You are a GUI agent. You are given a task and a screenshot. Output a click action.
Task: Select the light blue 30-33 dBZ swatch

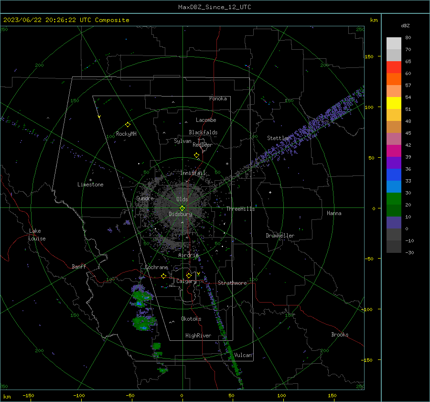pos(394,187)
